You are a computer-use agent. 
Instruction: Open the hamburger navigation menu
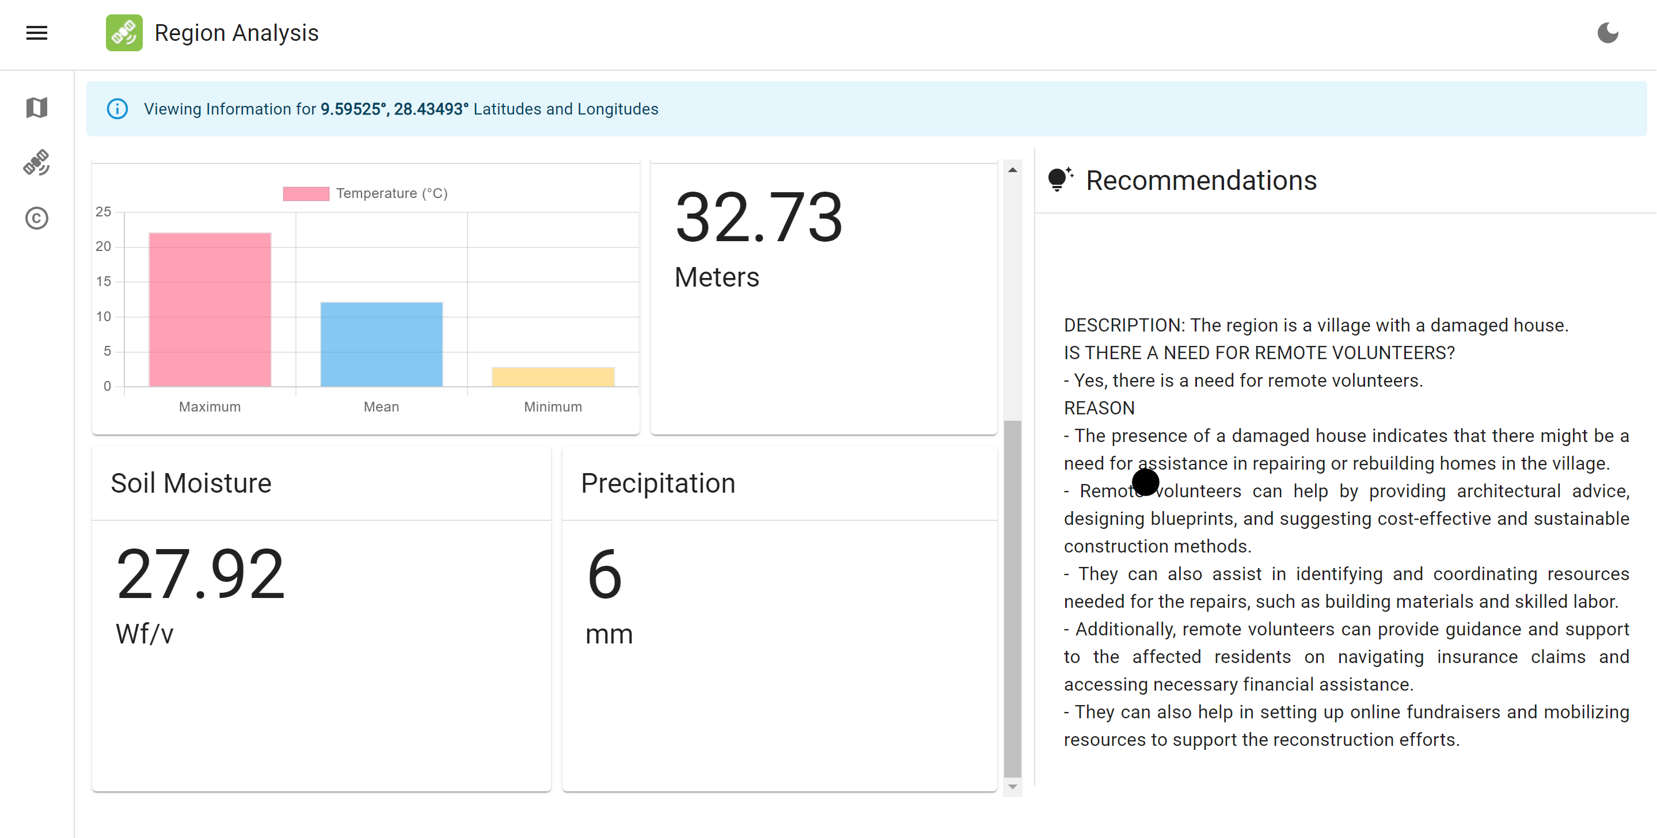pos(37,33)
